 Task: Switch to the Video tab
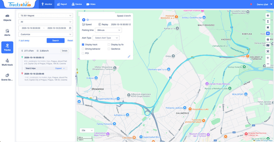(91, 4)
